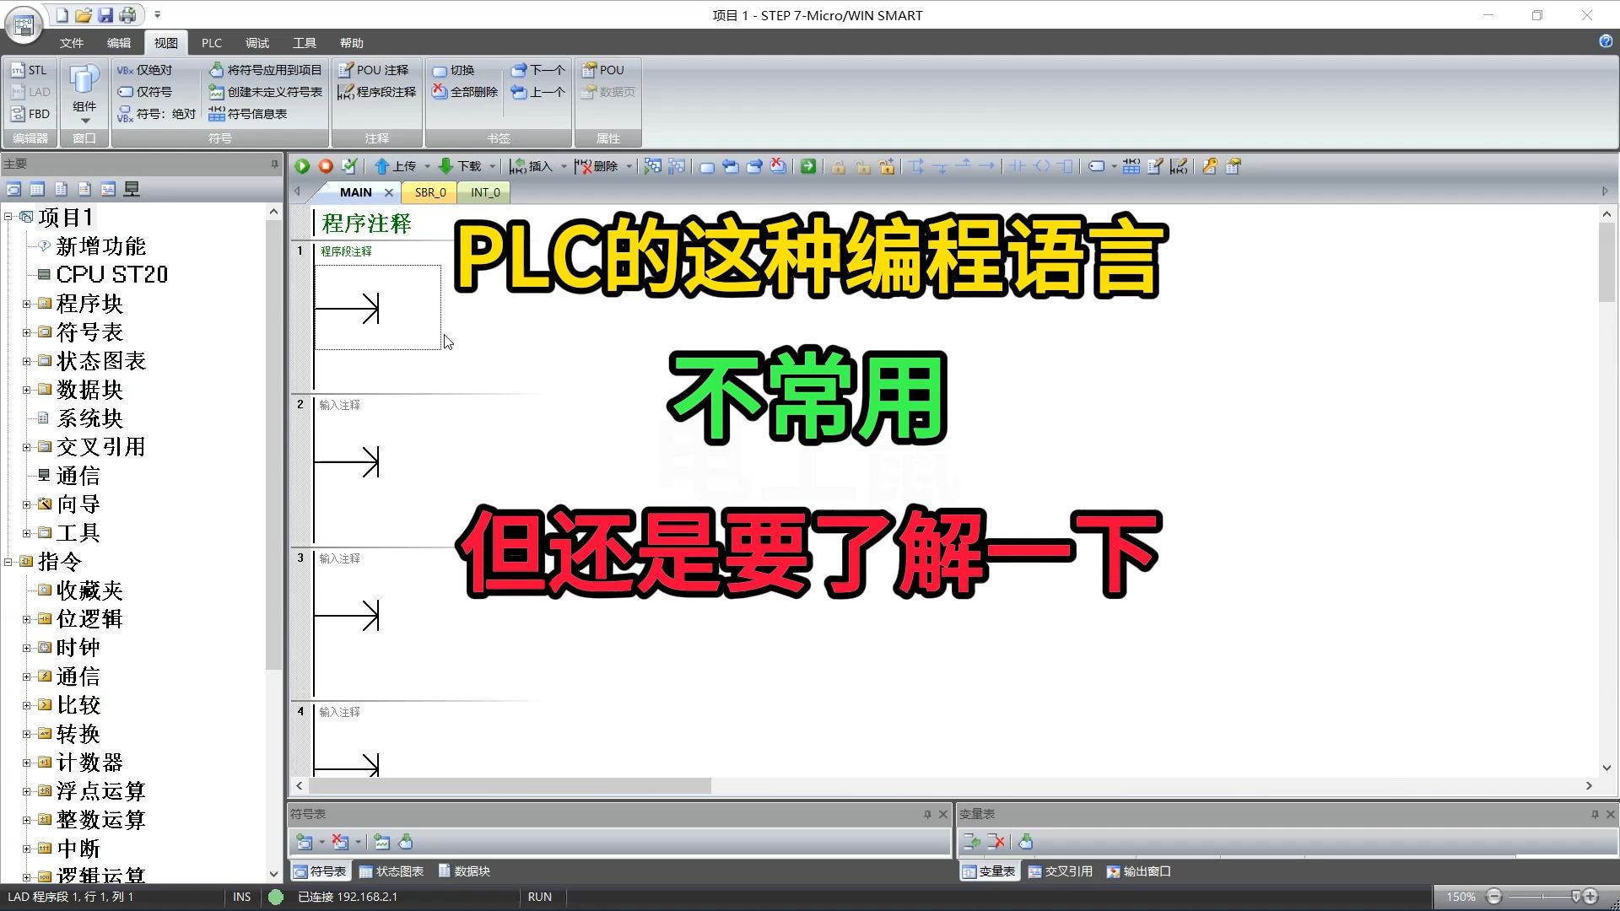Switch editor to STL
Viewport: 1620px width, 911px height.
[30, 70]
